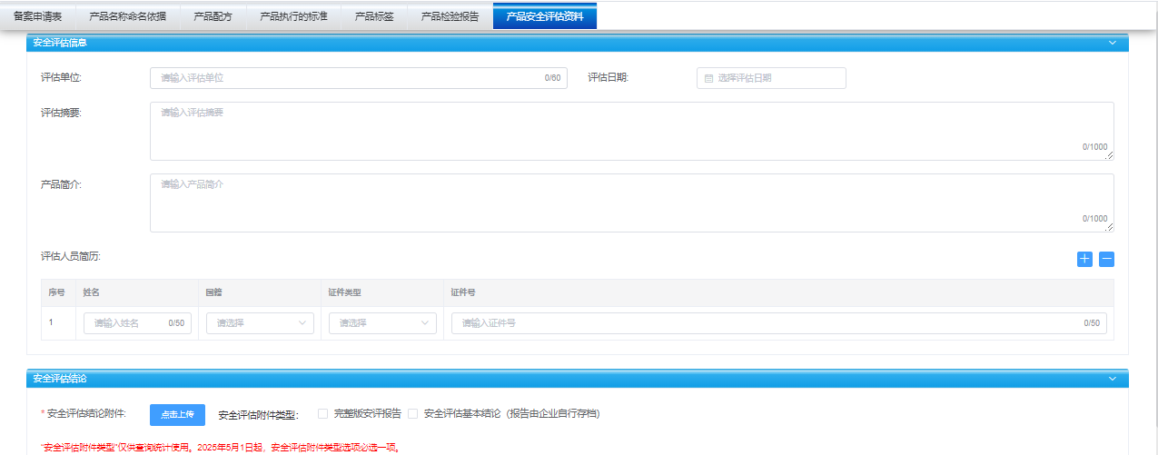This screenshot has width=1158, height=455.
Task: Click the 安全评估附件类型 label
Action: pos(259,415)
